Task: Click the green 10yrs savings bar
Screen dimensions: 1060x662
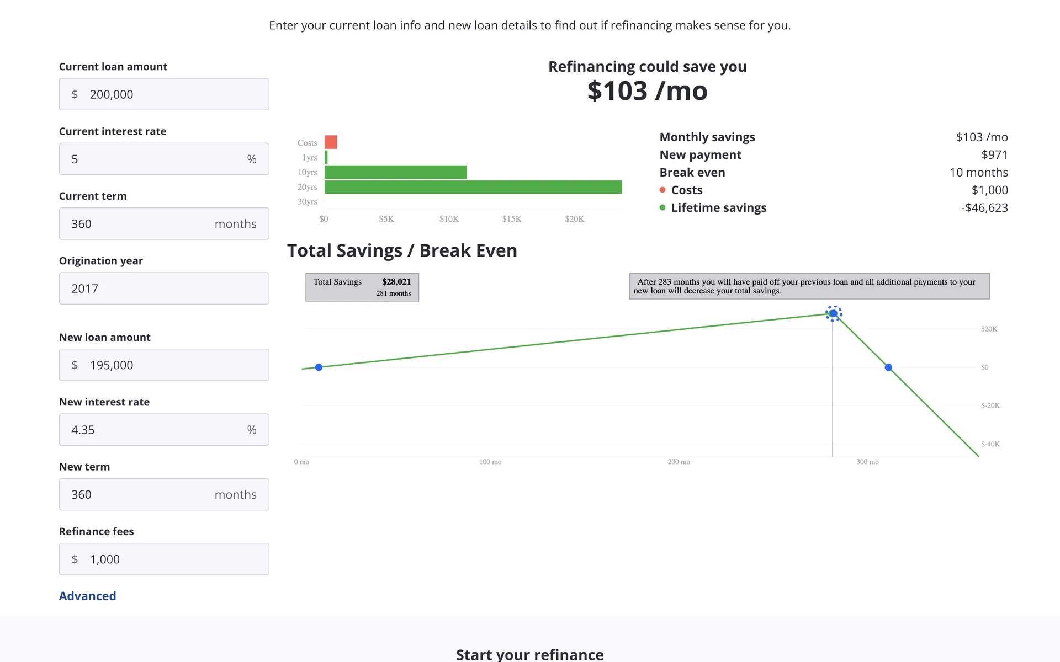Action: coord(395,172)
